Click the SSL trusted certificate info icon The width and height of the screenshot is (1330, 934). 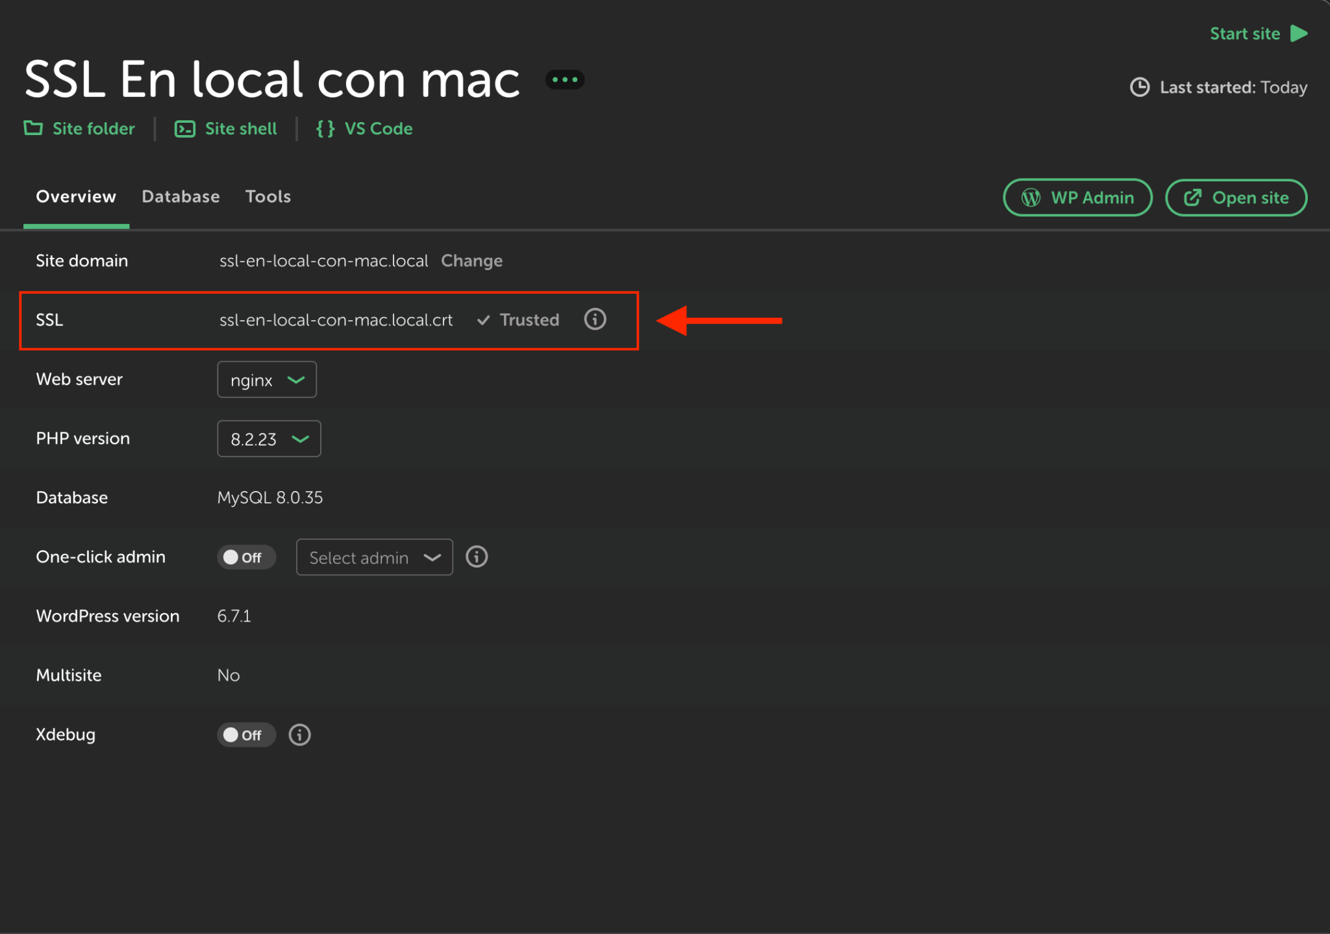pyautogui.click(x=594, y=319)
